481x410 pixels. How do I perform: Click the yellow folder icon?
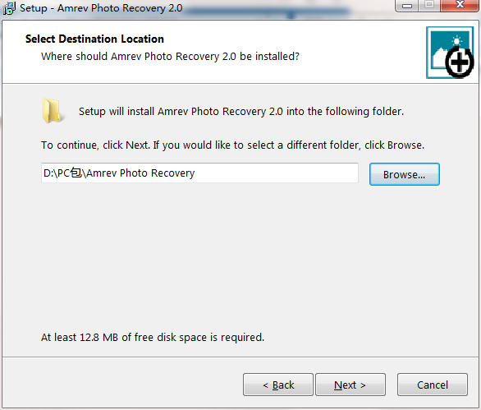click(53, 111)
